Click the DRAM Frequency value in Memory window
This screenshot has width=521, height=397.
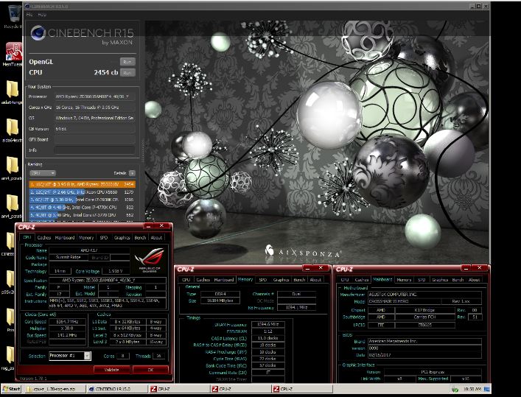coord(268,324)
